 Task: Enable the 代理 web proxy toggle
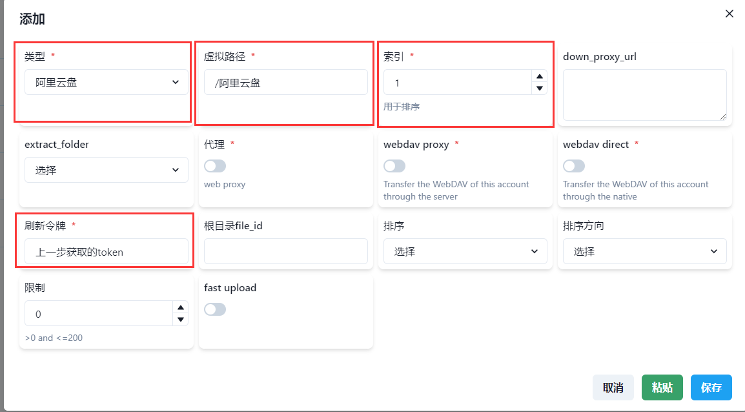[215, 166]
